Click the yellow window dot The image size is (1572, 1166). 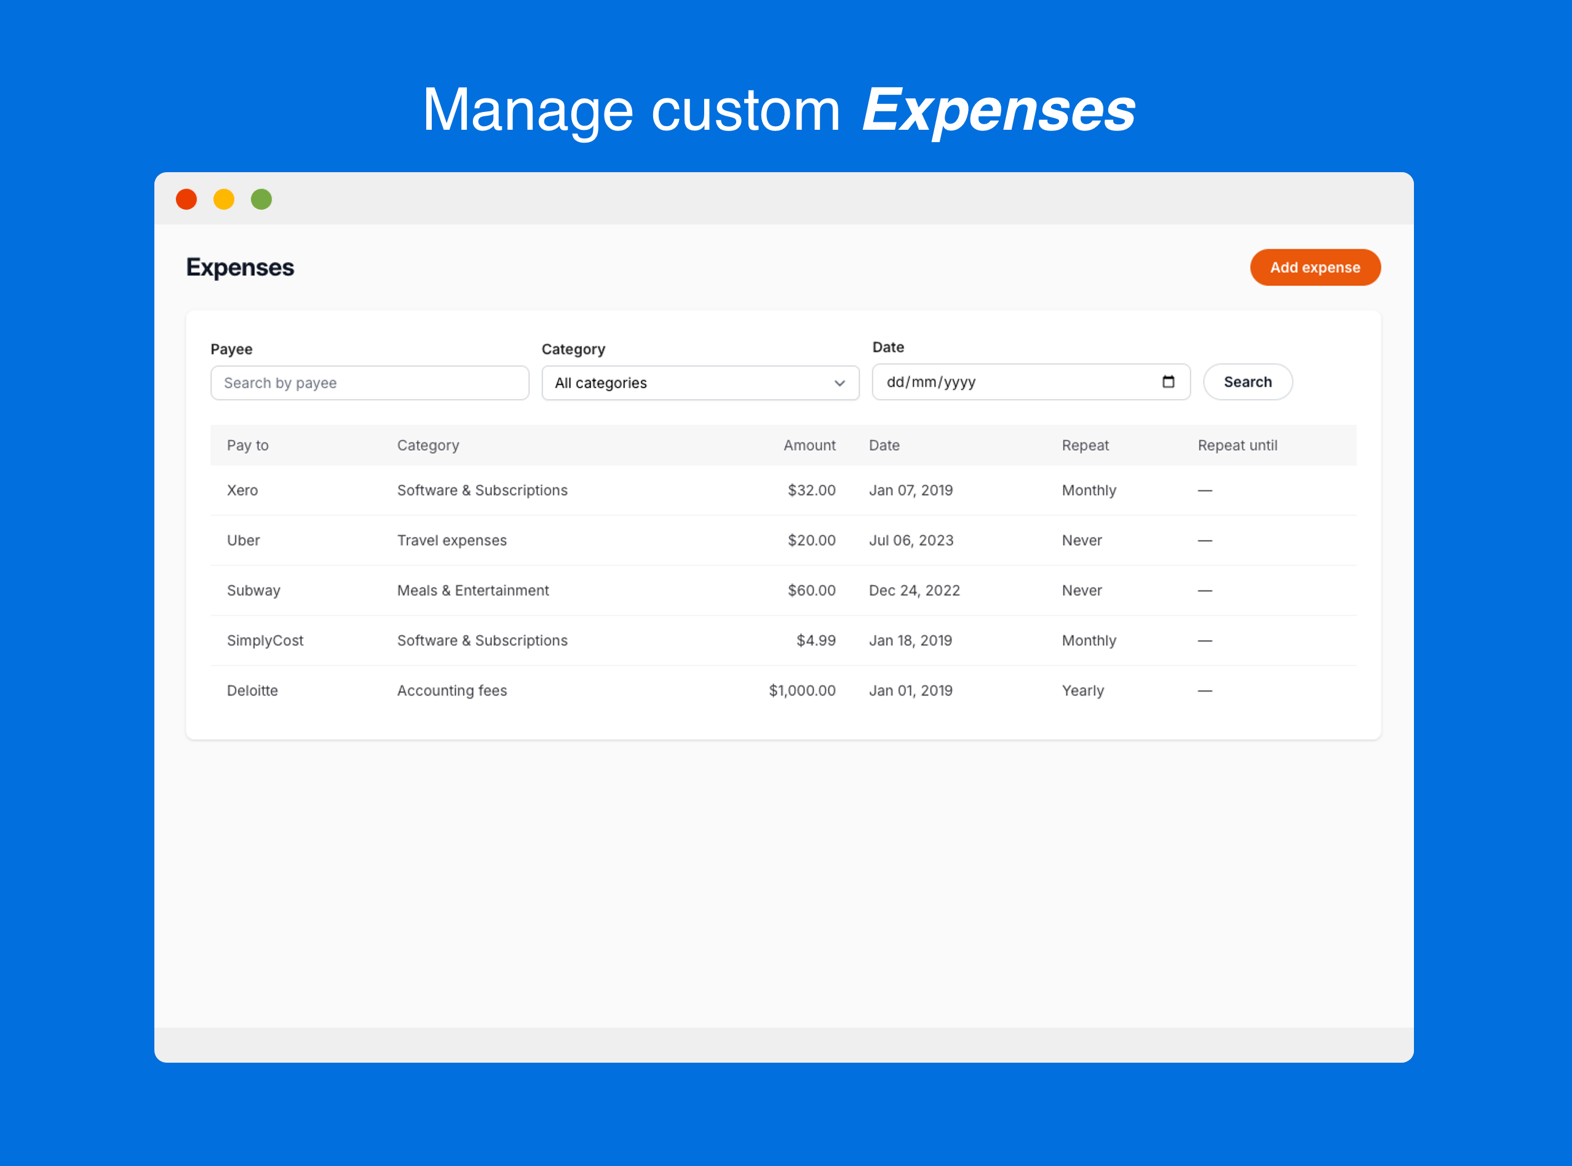[x=224, y=200]
